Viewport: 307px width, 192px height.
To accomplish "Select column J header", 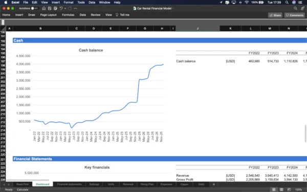I will point(198,28).
